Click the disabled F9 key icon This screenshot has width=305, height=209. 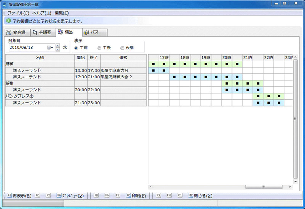click(158, 195)
